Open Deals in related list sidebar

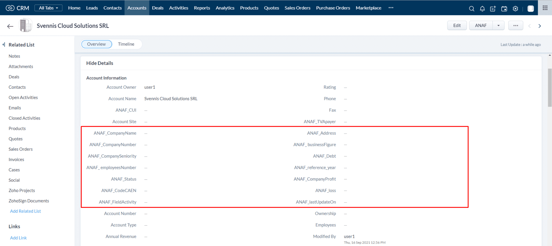[x=14, y=77]
